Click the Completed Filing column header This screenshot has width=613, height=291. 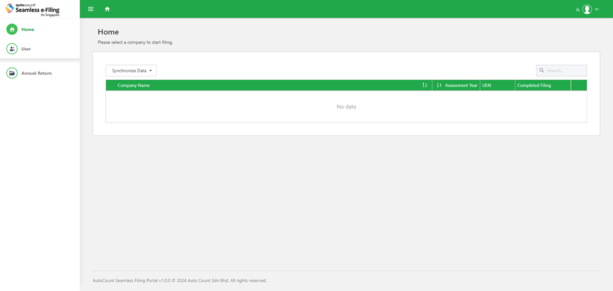coord(543,85)
